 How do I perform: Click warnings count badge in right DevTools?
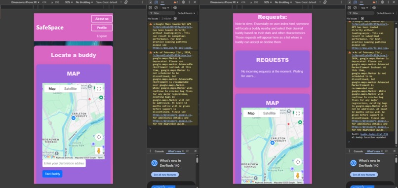coord(375,2)
